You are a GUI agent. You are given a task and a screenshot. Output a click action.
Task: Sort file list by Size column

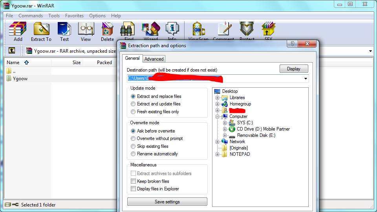[67, 63]
